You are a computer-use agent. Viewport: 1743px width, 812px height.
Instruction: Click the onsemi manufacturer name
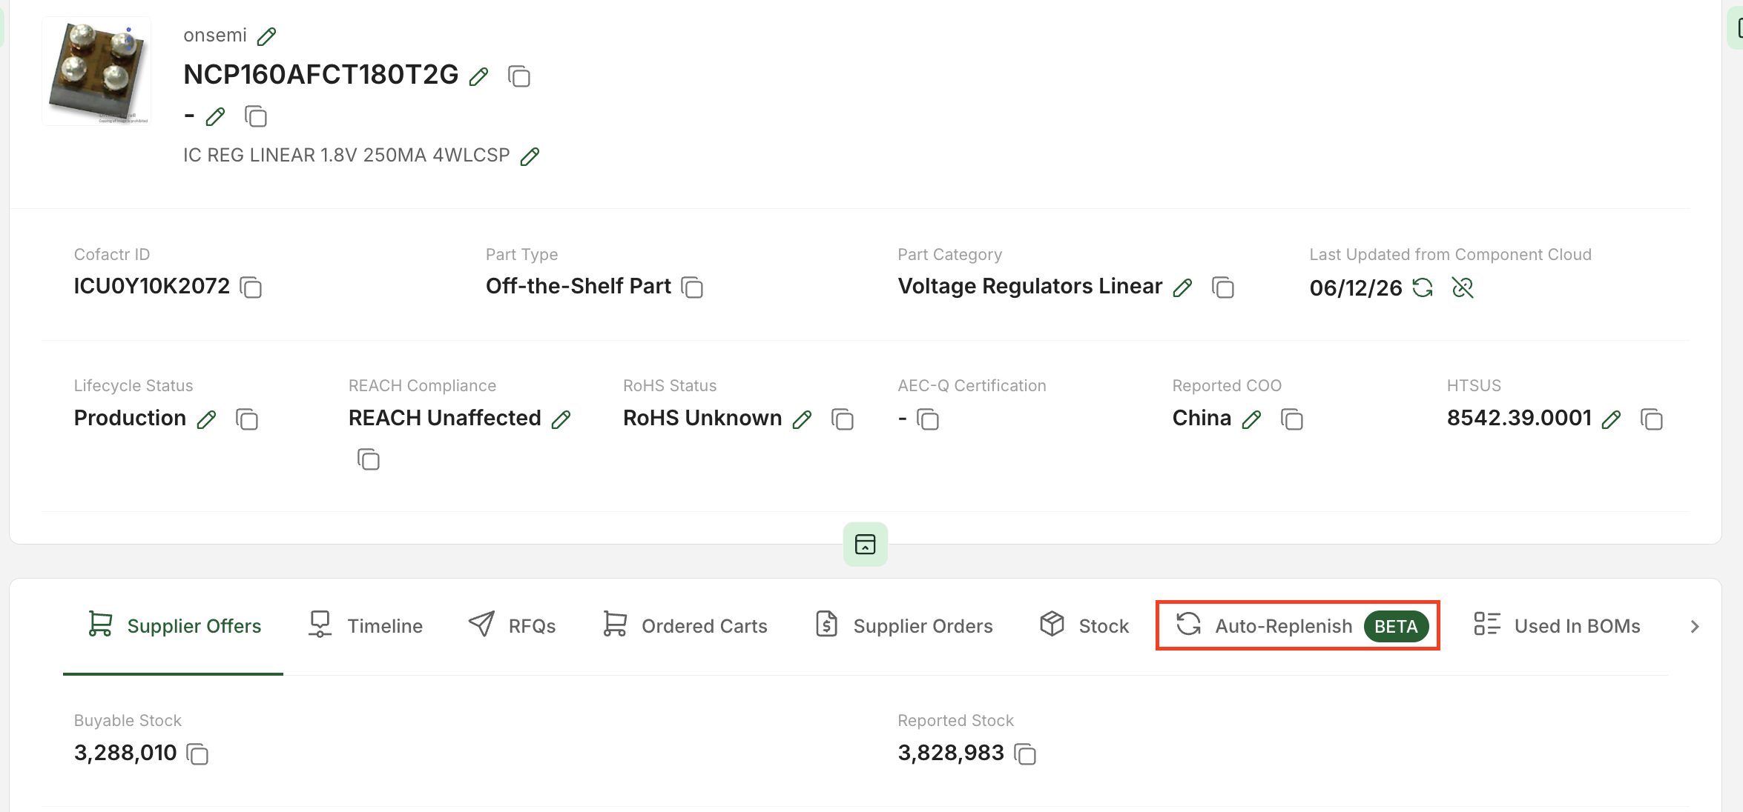[x=215, y=36]
